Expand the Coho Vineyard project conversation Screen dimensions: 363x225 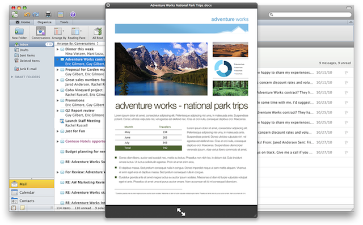tap(58, 90)
